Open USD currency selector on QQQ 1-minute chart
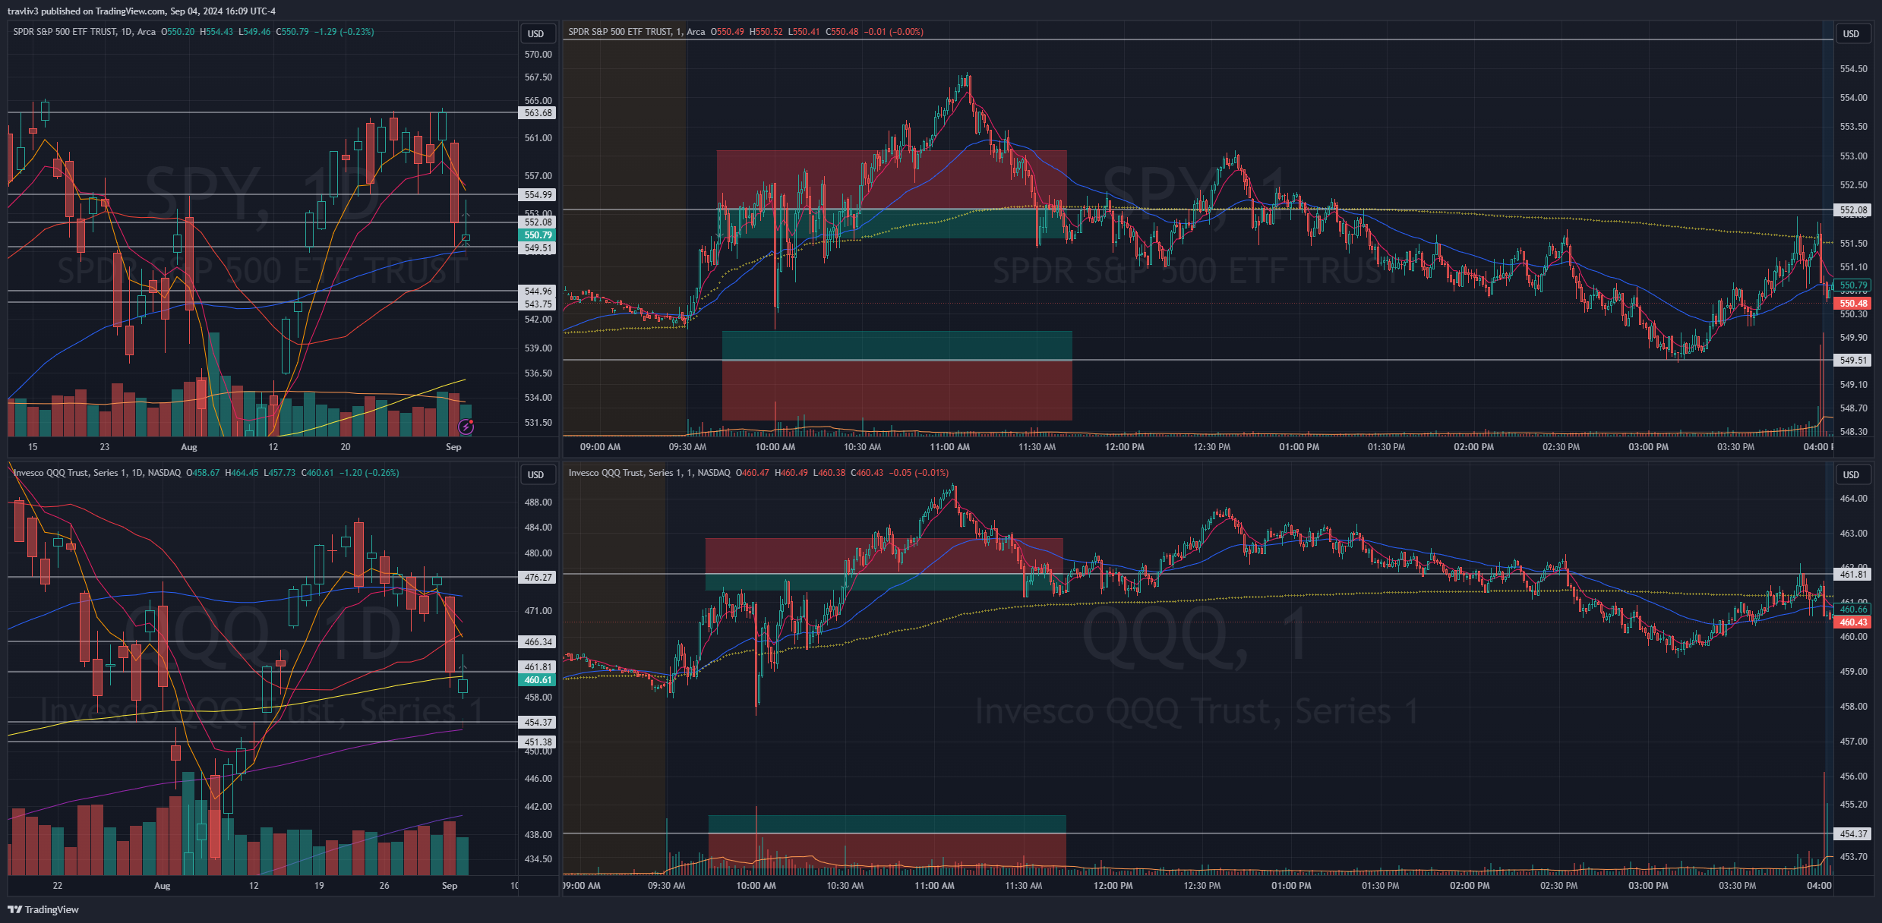Screen dimensions: 1882x923 point(1851,474)
